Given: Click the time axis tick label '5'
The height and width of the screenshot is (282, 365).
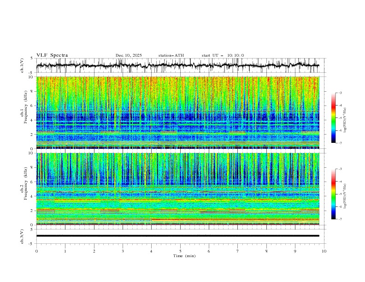Looking at the screenshot, I should click(x=180, y=251).
